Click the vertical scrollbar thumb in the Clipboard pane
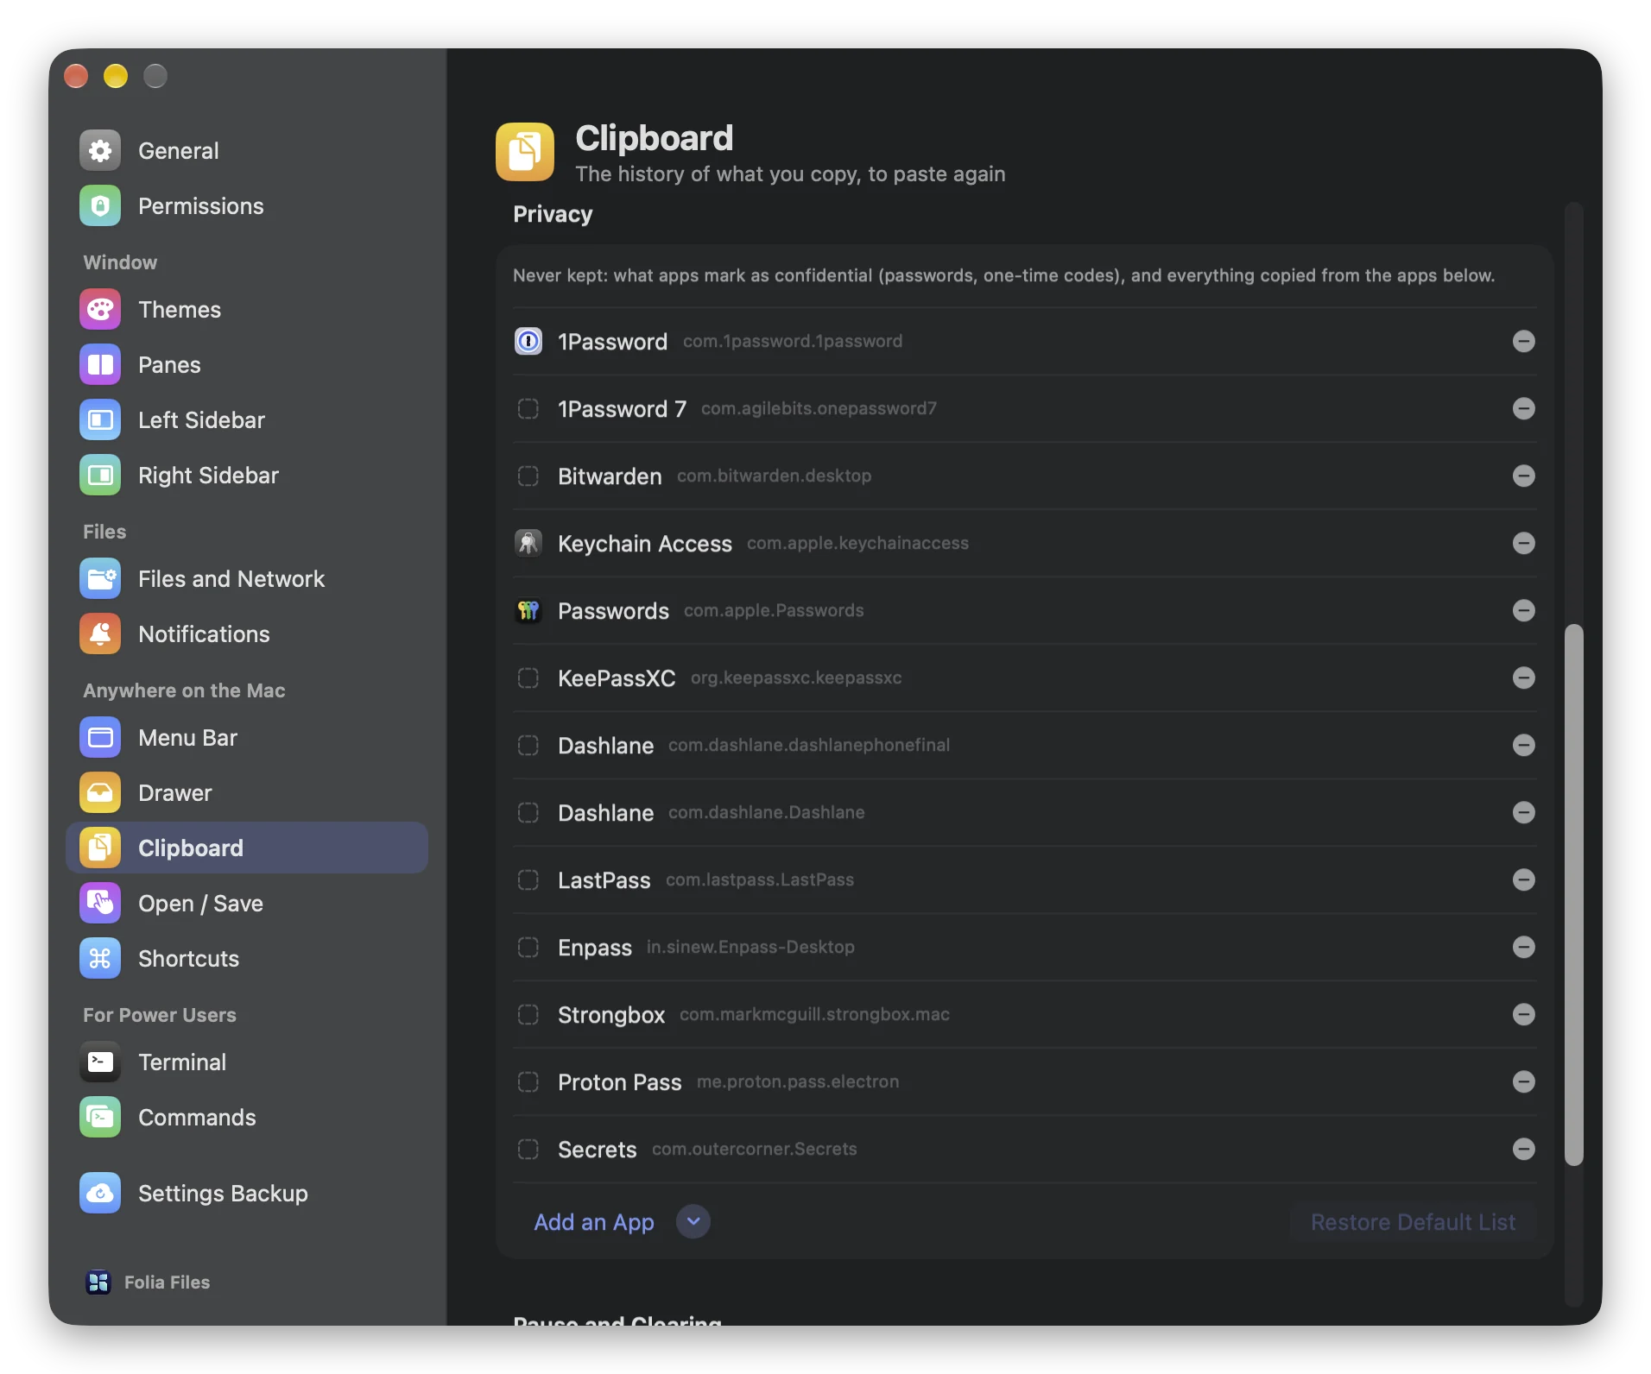The height and width of the screenshot is (1374, 1651). point(1574,894)
